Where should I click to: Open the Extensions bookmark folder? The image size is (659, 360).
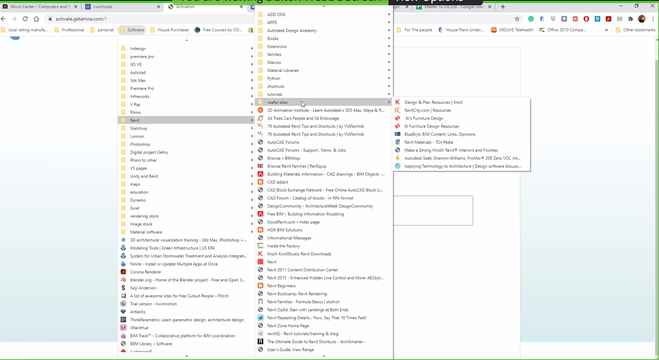click(x=324, y=47)
